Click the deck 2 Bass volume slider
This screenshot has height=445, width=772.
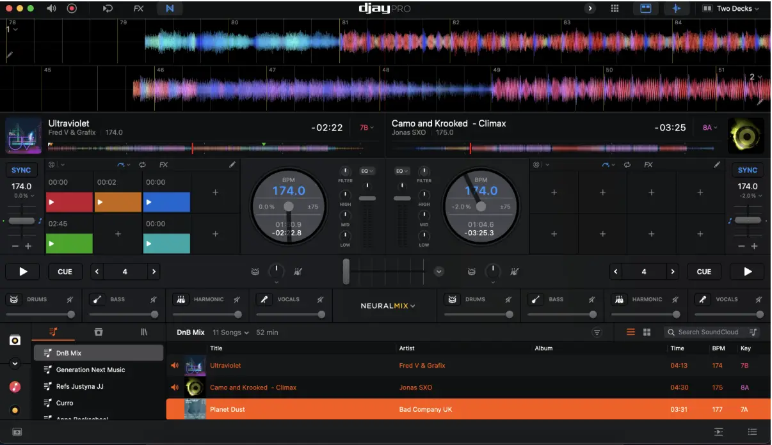562,315
